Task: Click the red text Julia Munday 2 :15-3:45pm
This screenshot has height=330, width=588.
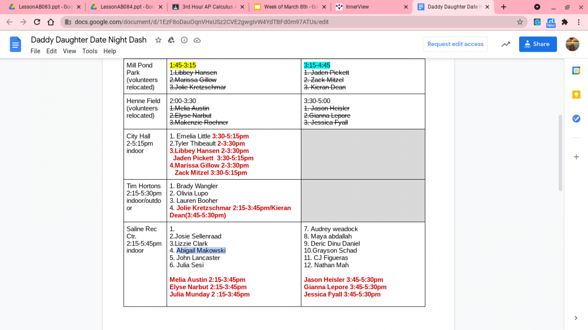Action: pyautogui.click(x=209, y=294)
